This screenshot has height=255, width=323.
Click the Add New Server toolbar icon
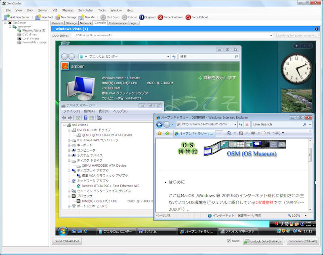pyautogui.click(x=6, y=17)
